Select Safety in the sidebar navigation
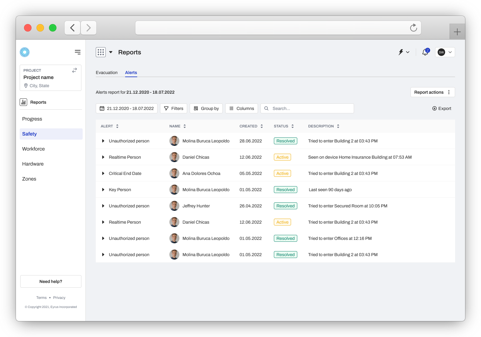The height and width of the screenshot is (337, 481). [x=29, y=134]
